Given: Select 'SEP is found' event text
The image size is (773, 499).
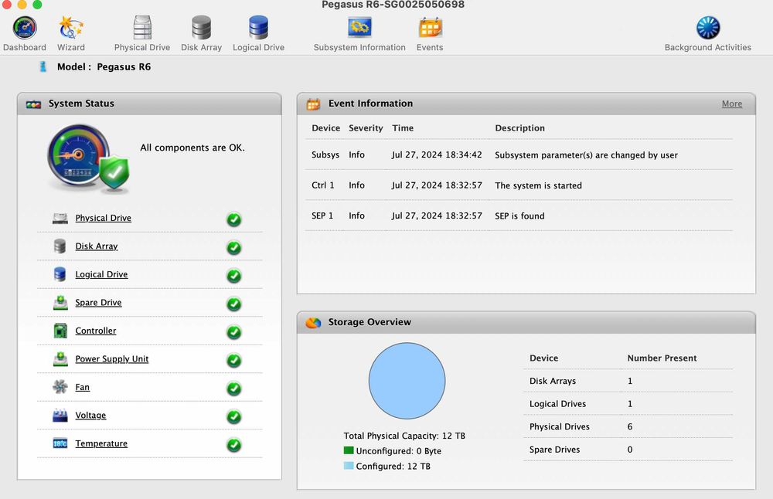Looking at the screenshot, I should click(x=519, y=216).
